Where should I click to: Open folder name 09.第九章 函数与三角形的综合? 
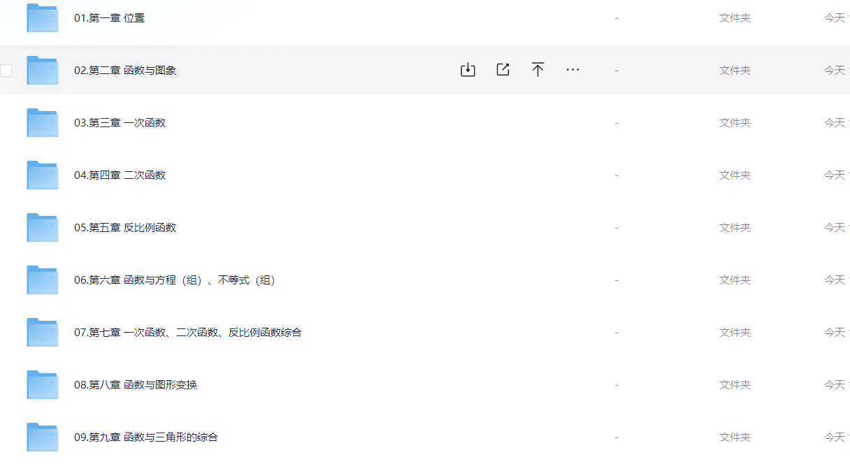(x=146, y=437)
